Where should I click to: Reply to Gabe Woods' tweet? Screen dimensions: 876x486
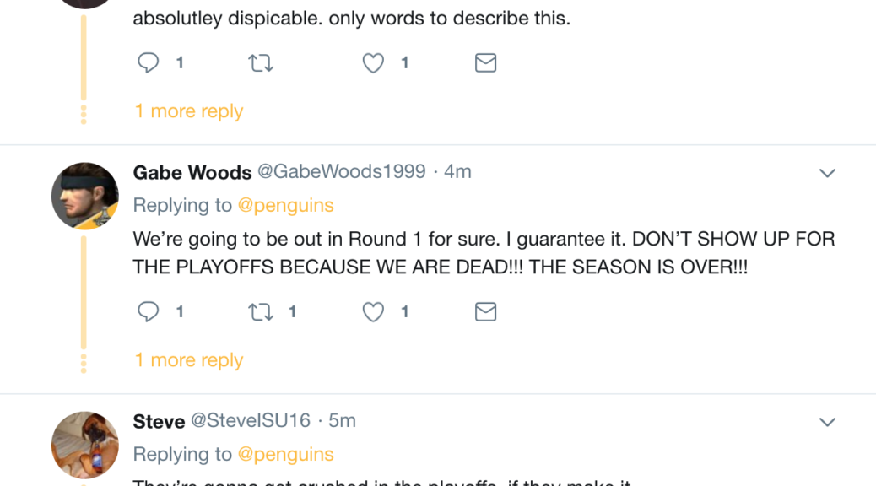[x=149, y=312]
